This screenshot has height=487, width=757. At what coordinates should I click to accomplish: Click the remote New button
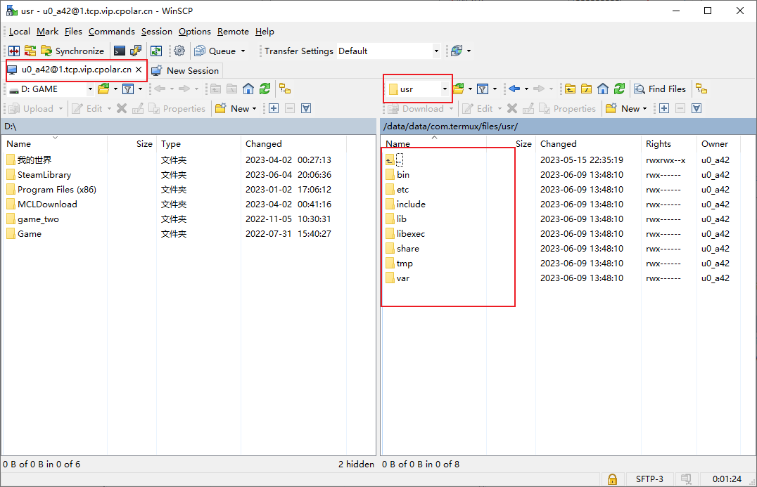(x=627, y=108)
